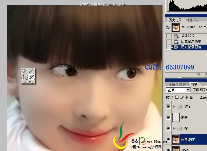Screen dimensions: 207x151
Task: Click the blend mode dropdown arrow button
Action: point(188,90)
